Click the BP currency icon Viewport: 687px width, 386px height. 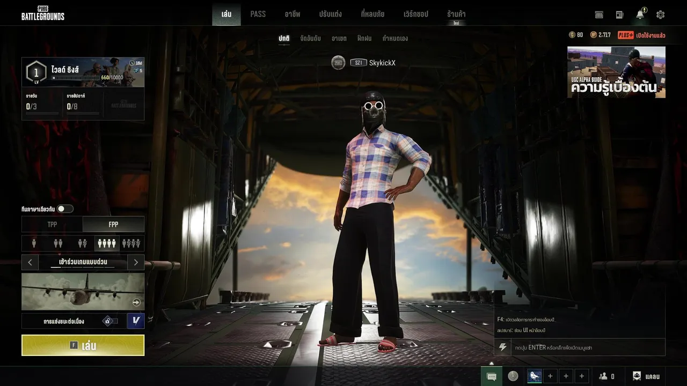pyautogui.click(x=593, y=35)
